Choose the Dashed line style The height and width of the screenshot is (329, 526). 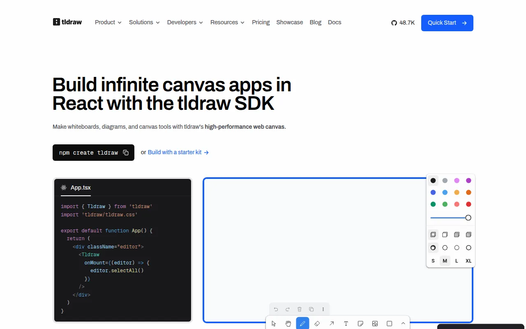(445, 248)
